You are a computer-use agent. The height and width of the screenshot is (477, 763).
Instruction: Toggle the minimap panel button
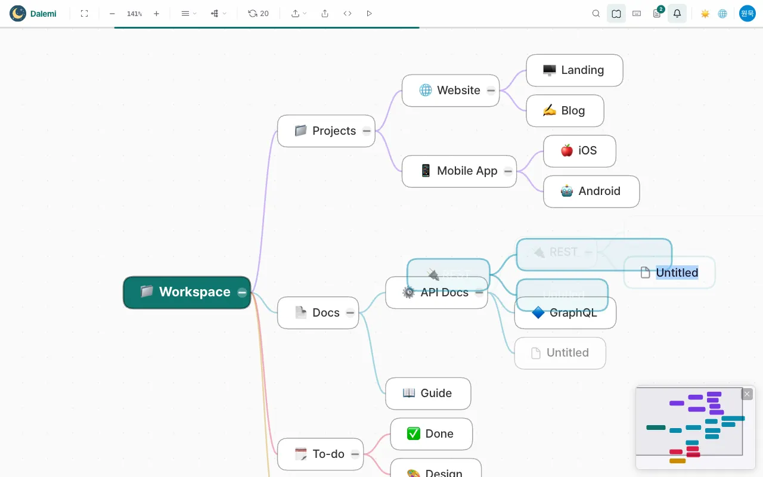point(616,13)
